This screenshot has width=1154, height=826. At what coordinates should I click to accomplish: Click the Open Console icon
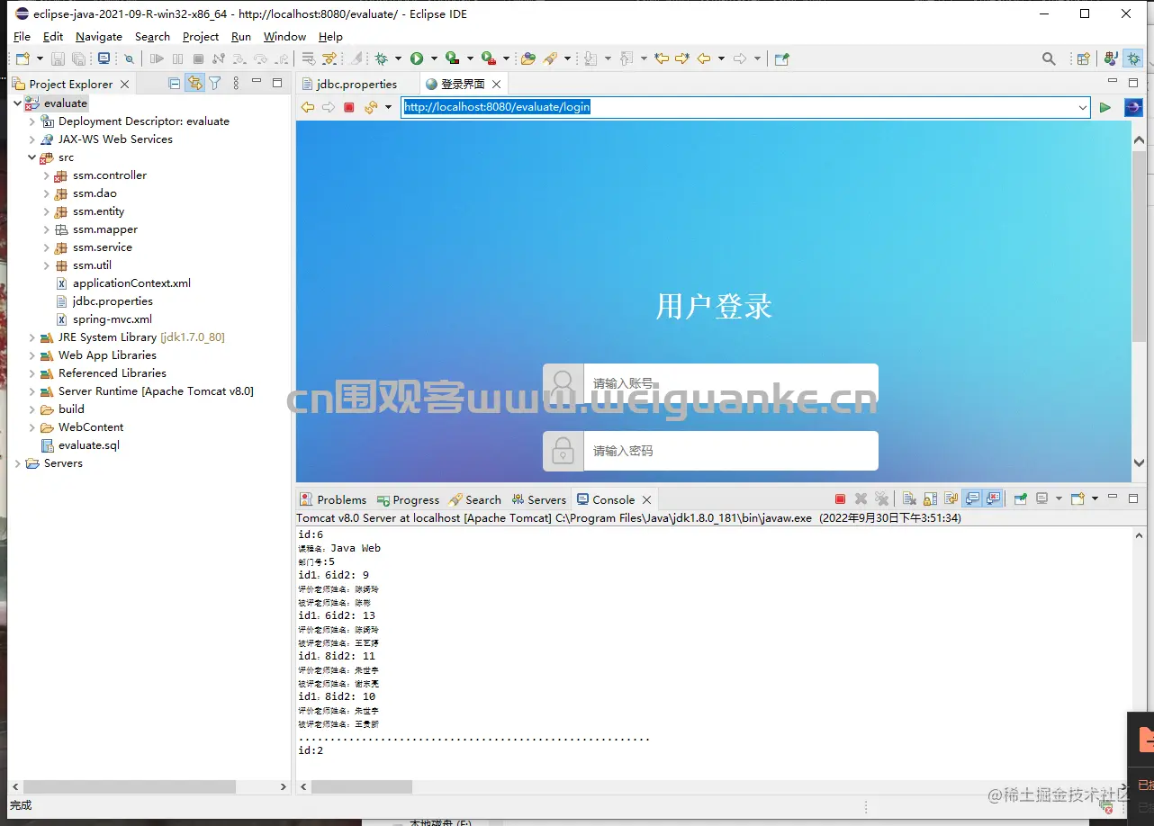point(1077,499)
